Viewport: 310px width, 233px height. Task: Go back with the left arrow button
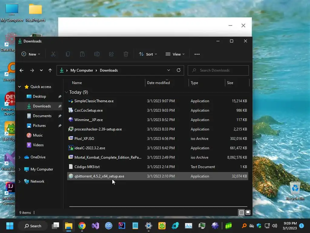21,70
